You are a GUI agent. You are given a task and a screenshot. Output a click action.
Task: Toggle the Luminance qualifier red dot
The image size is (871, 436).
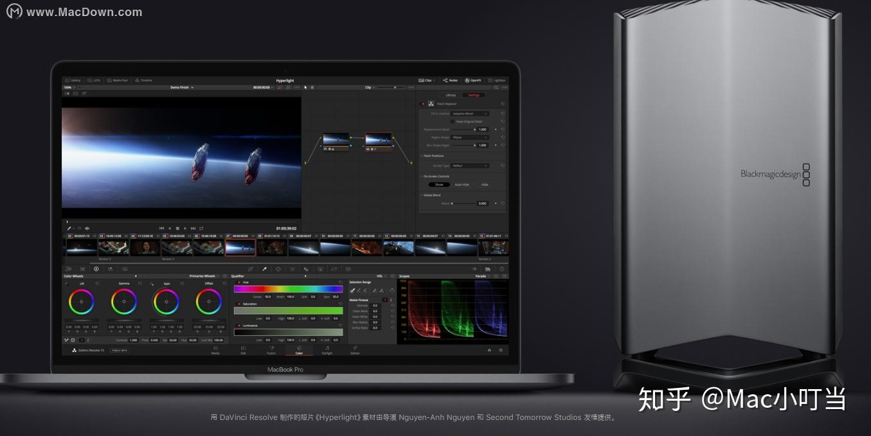click(x=240, y=326)
